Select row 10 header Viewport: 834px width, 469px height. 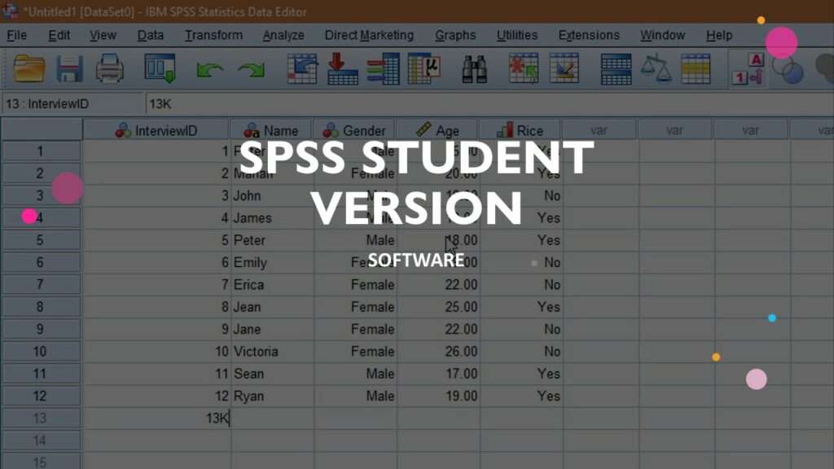click(x=41, y=352)
